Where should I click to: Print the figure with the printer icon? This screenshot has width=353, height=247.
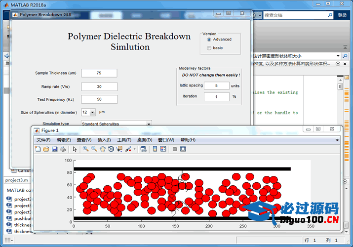(x=63, y=149)
